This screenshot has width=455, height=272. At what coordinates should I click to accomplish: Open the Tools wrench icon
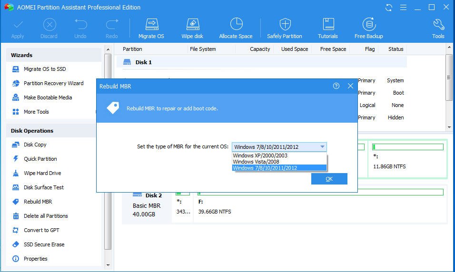pyautogui.click(x=438, y=25)
